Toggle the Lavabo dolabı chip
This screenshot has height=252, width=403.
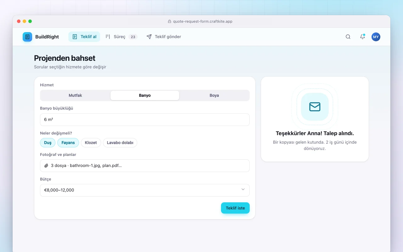[x=120, y=143]
